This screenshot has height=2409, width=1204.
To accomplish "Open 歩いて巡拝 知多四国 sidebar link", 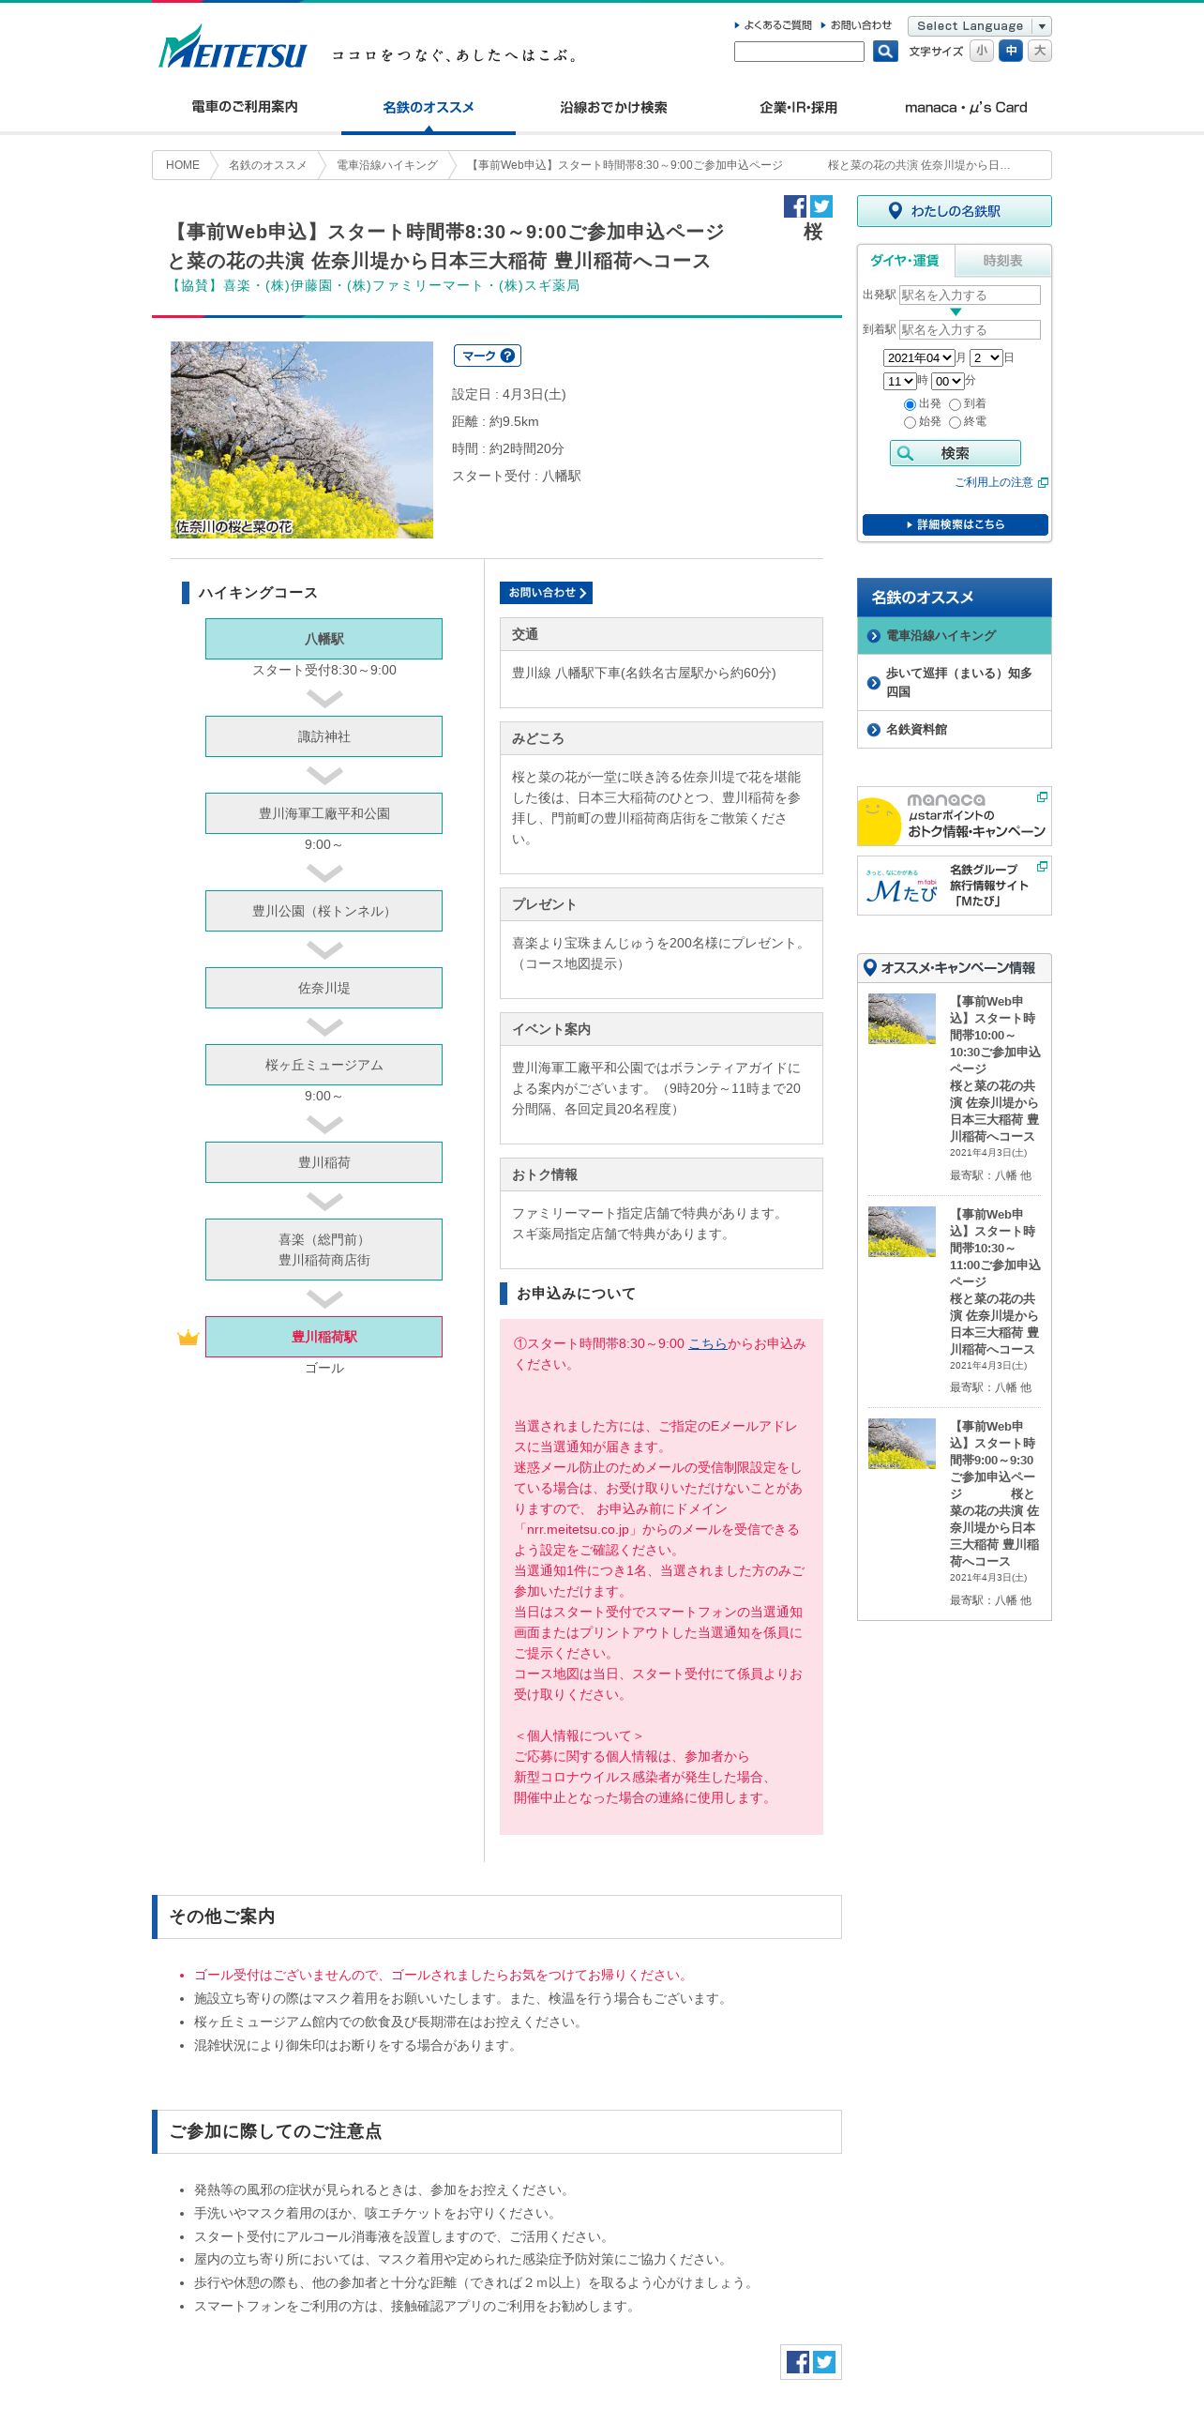I will (955, 682).
